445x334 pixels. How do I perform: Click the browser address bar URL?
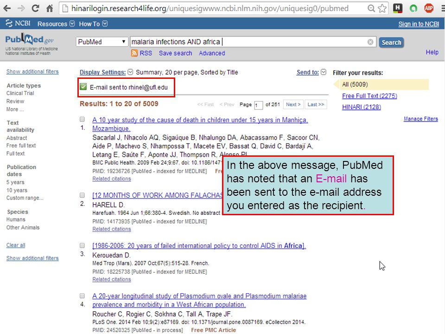[x=210, y=8]
